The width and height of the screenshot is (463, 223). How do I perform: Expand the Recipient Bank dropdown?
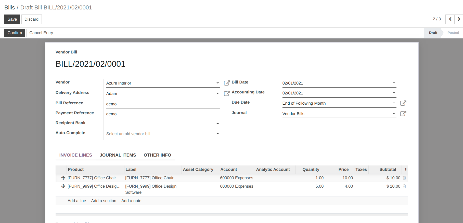click(x=218, y=124)
